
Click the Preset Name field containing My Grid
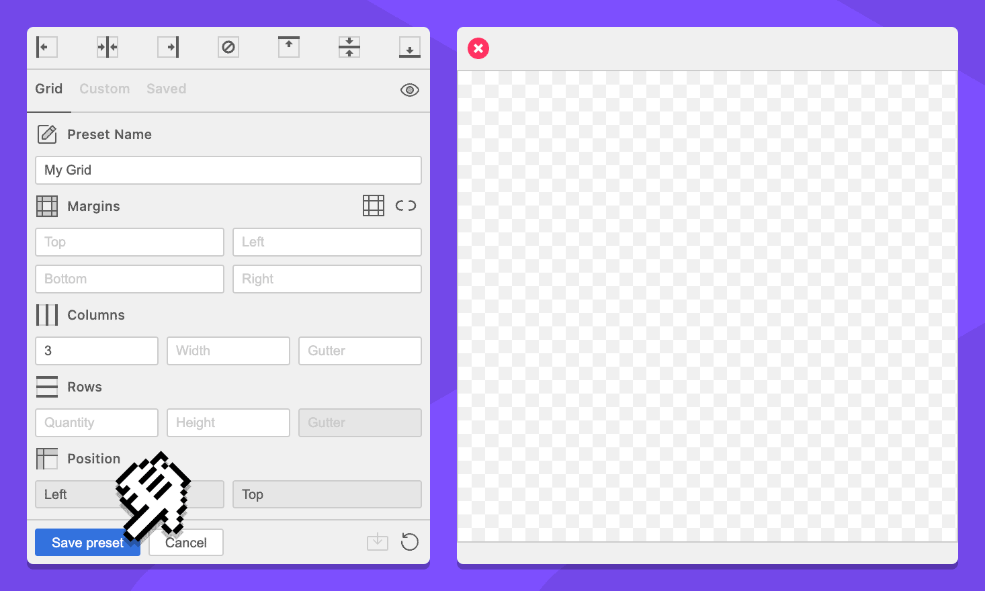[228, 171]
